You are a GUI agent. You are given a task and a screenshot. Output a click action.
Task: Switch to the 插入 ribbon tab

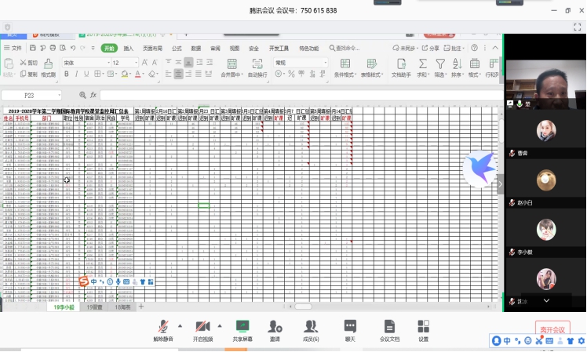pyautogui.click(x=128, y=48)
